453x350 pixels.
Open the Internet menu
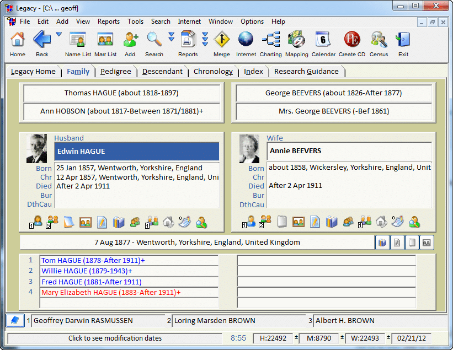[x=189, y=21]
